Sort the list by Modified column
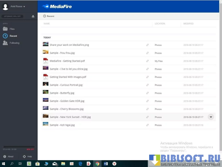This screenshot has width=222, height=167. [x=188, y=24]
